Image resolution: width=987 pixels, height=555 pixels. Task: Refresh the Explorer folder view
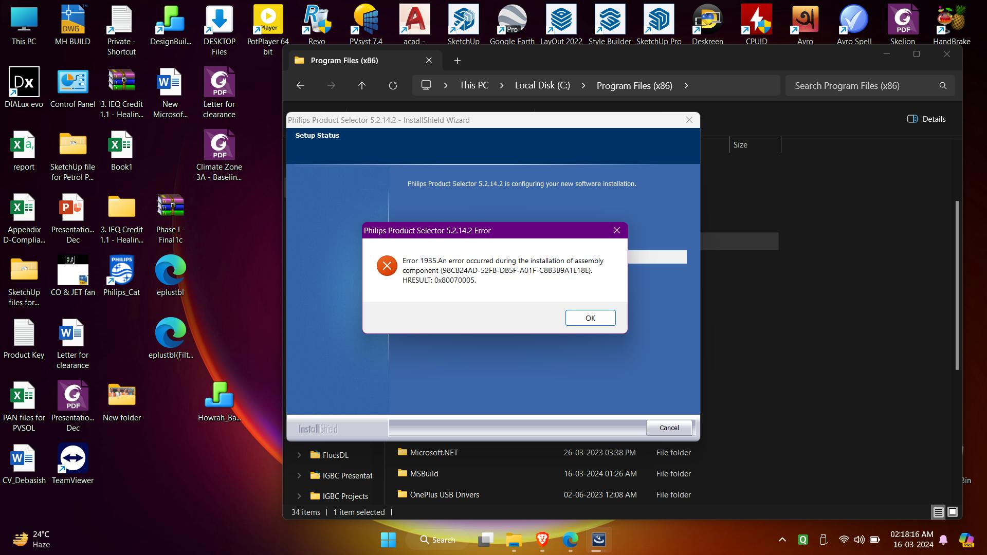(393, 86)
